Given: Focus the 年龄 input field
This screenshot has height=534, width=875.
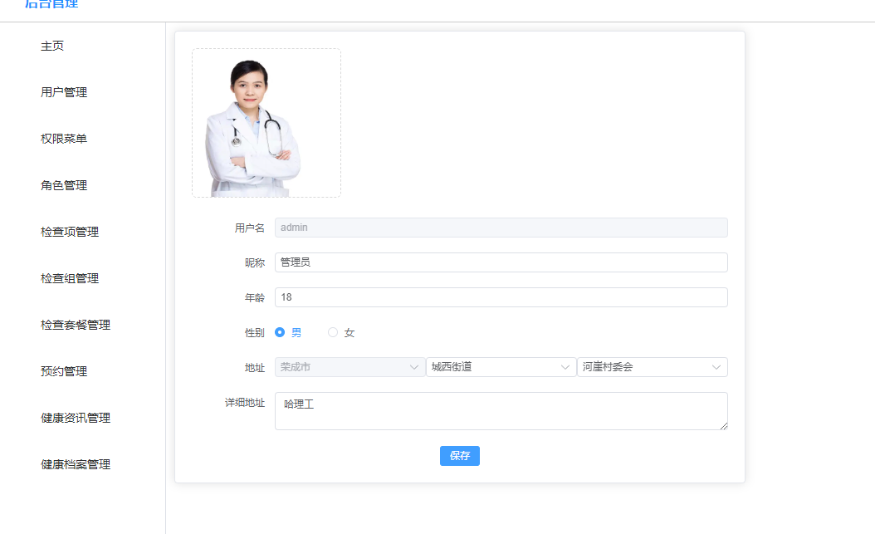Looking at the screenshot, I should (501, 297).
